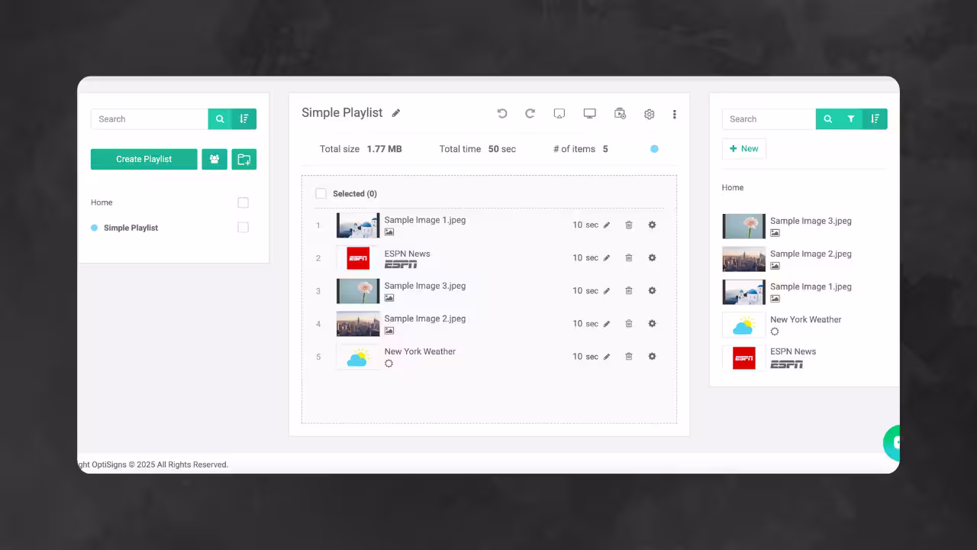Click the Create Playlist button

click(x=143, y=159)
